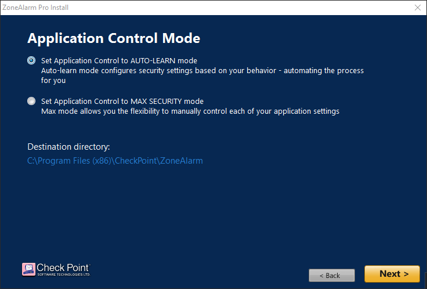Click the 'Set Application Control to MAX SECURITY mode' label
Viewport: 427px width, 289px height.
pos(122,102)
